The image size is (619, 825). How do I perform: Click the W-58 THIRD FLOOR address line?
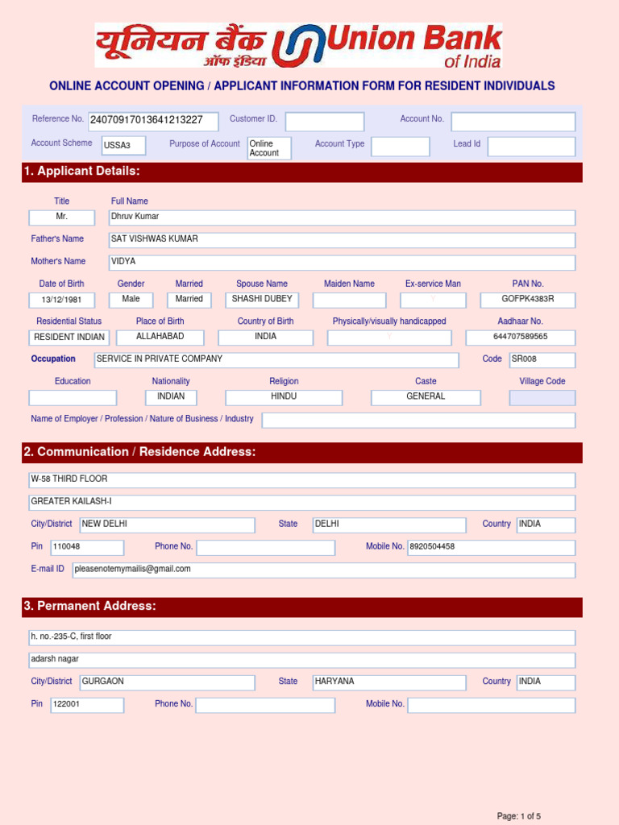[x=302, y=480]
